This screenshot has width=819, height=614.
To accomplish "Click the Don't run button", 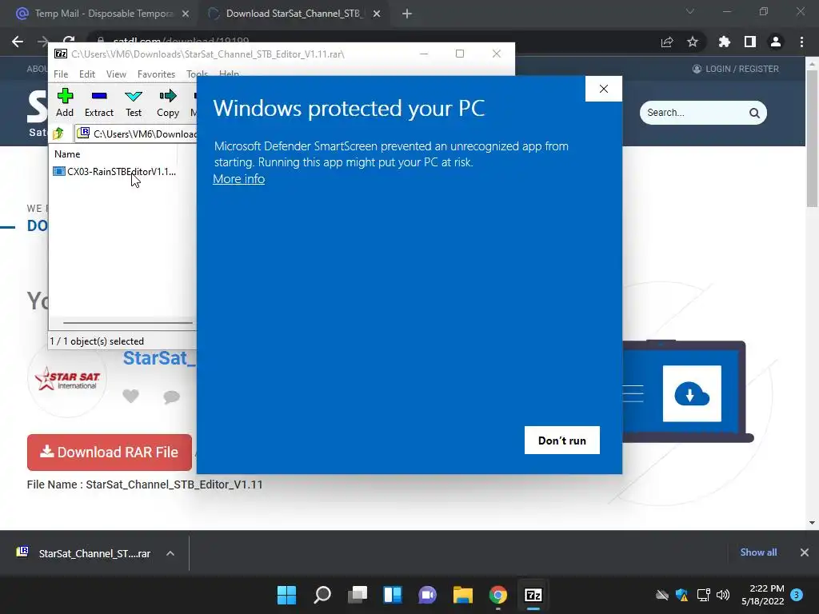I will 562,441.
